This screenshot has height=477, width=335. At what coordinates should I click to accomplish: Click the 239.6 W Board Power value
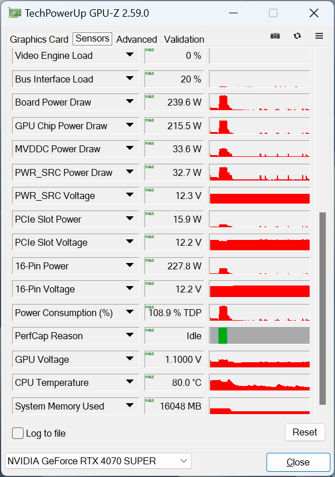coord(174,102)
